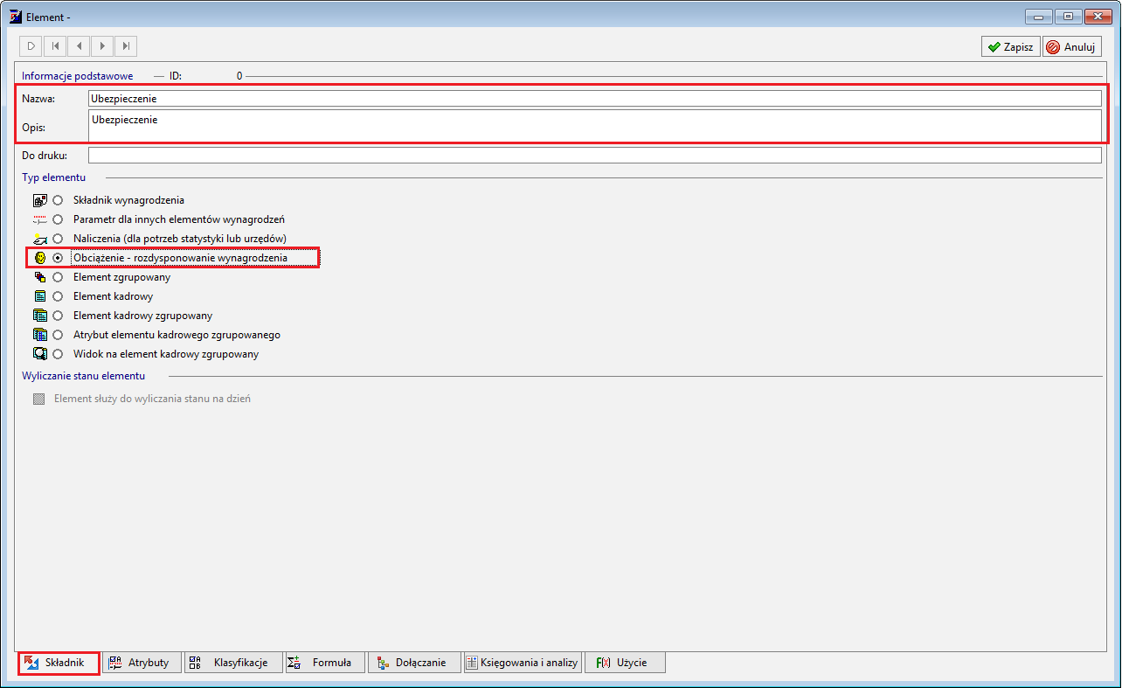This screenshot has width=1122, height=688.
Task: Select Składnik wynagrodzenia radio button
Action: (58, 200)
